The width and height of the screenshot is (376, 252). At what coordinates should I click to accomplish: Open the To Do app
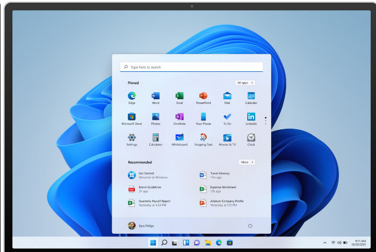tap(227, 118)
